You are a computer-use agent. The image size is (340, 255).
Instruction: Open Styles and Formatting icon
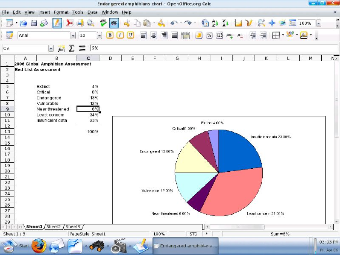click(9, 35)
